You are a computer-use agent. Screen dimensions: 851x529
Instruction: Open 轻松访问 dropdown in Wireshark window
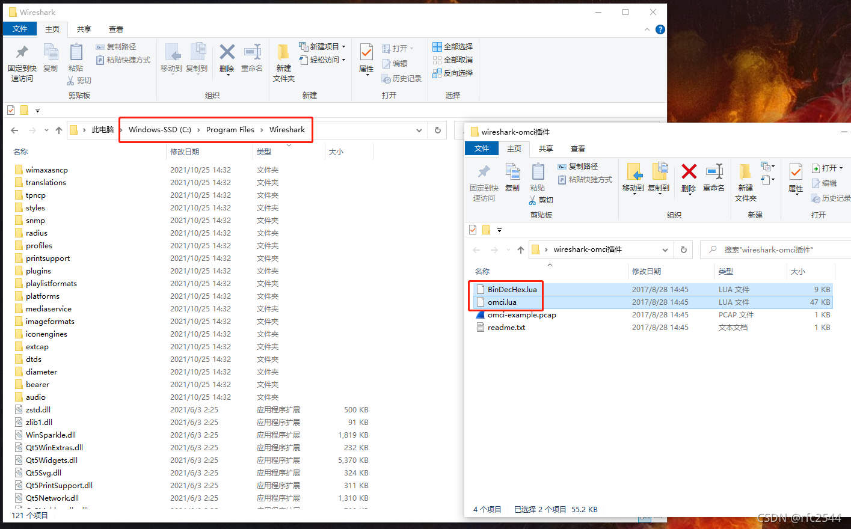[x=322, y=60]
